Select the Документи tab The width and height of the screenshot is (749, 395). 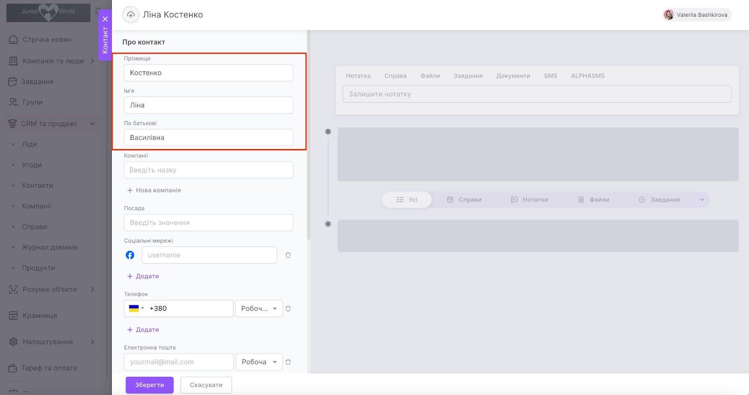[x=513, y=76]
